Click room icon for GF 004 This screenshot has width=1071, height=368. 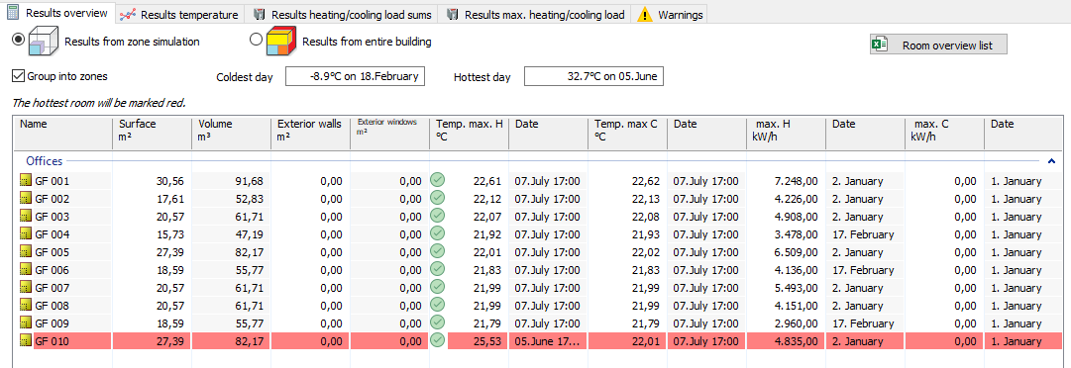click(x=26, y=234)
